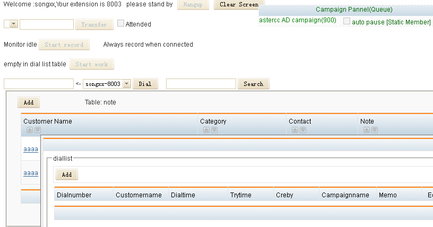Image resolution: width=433 pixels, height=227 pixels.
Task: Sort Customer Name column descending
Action: coord(38,130)
